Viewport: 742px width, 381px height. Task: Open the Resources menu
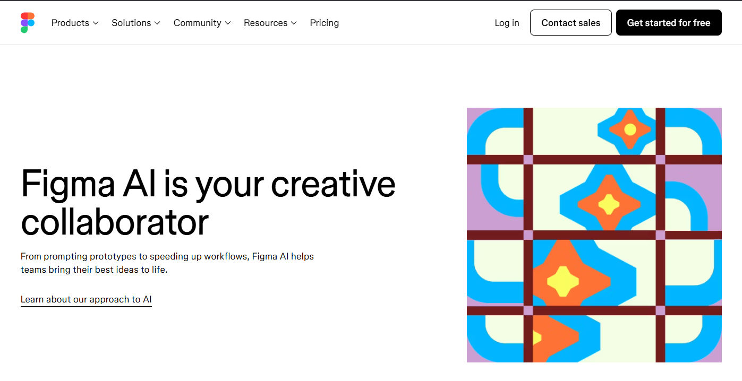265,23
